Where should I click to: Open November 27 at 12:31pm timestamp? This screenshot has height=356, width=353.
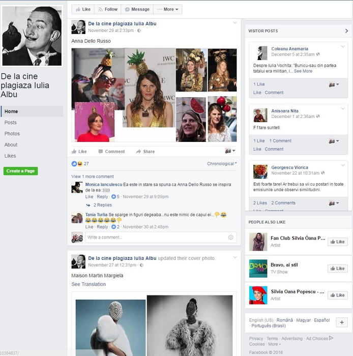click(112, 265)
